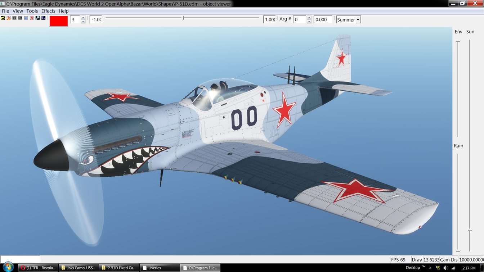Click the 0.000 argument value field
Viewport: 484px width, 272px height.
point(322,20)
